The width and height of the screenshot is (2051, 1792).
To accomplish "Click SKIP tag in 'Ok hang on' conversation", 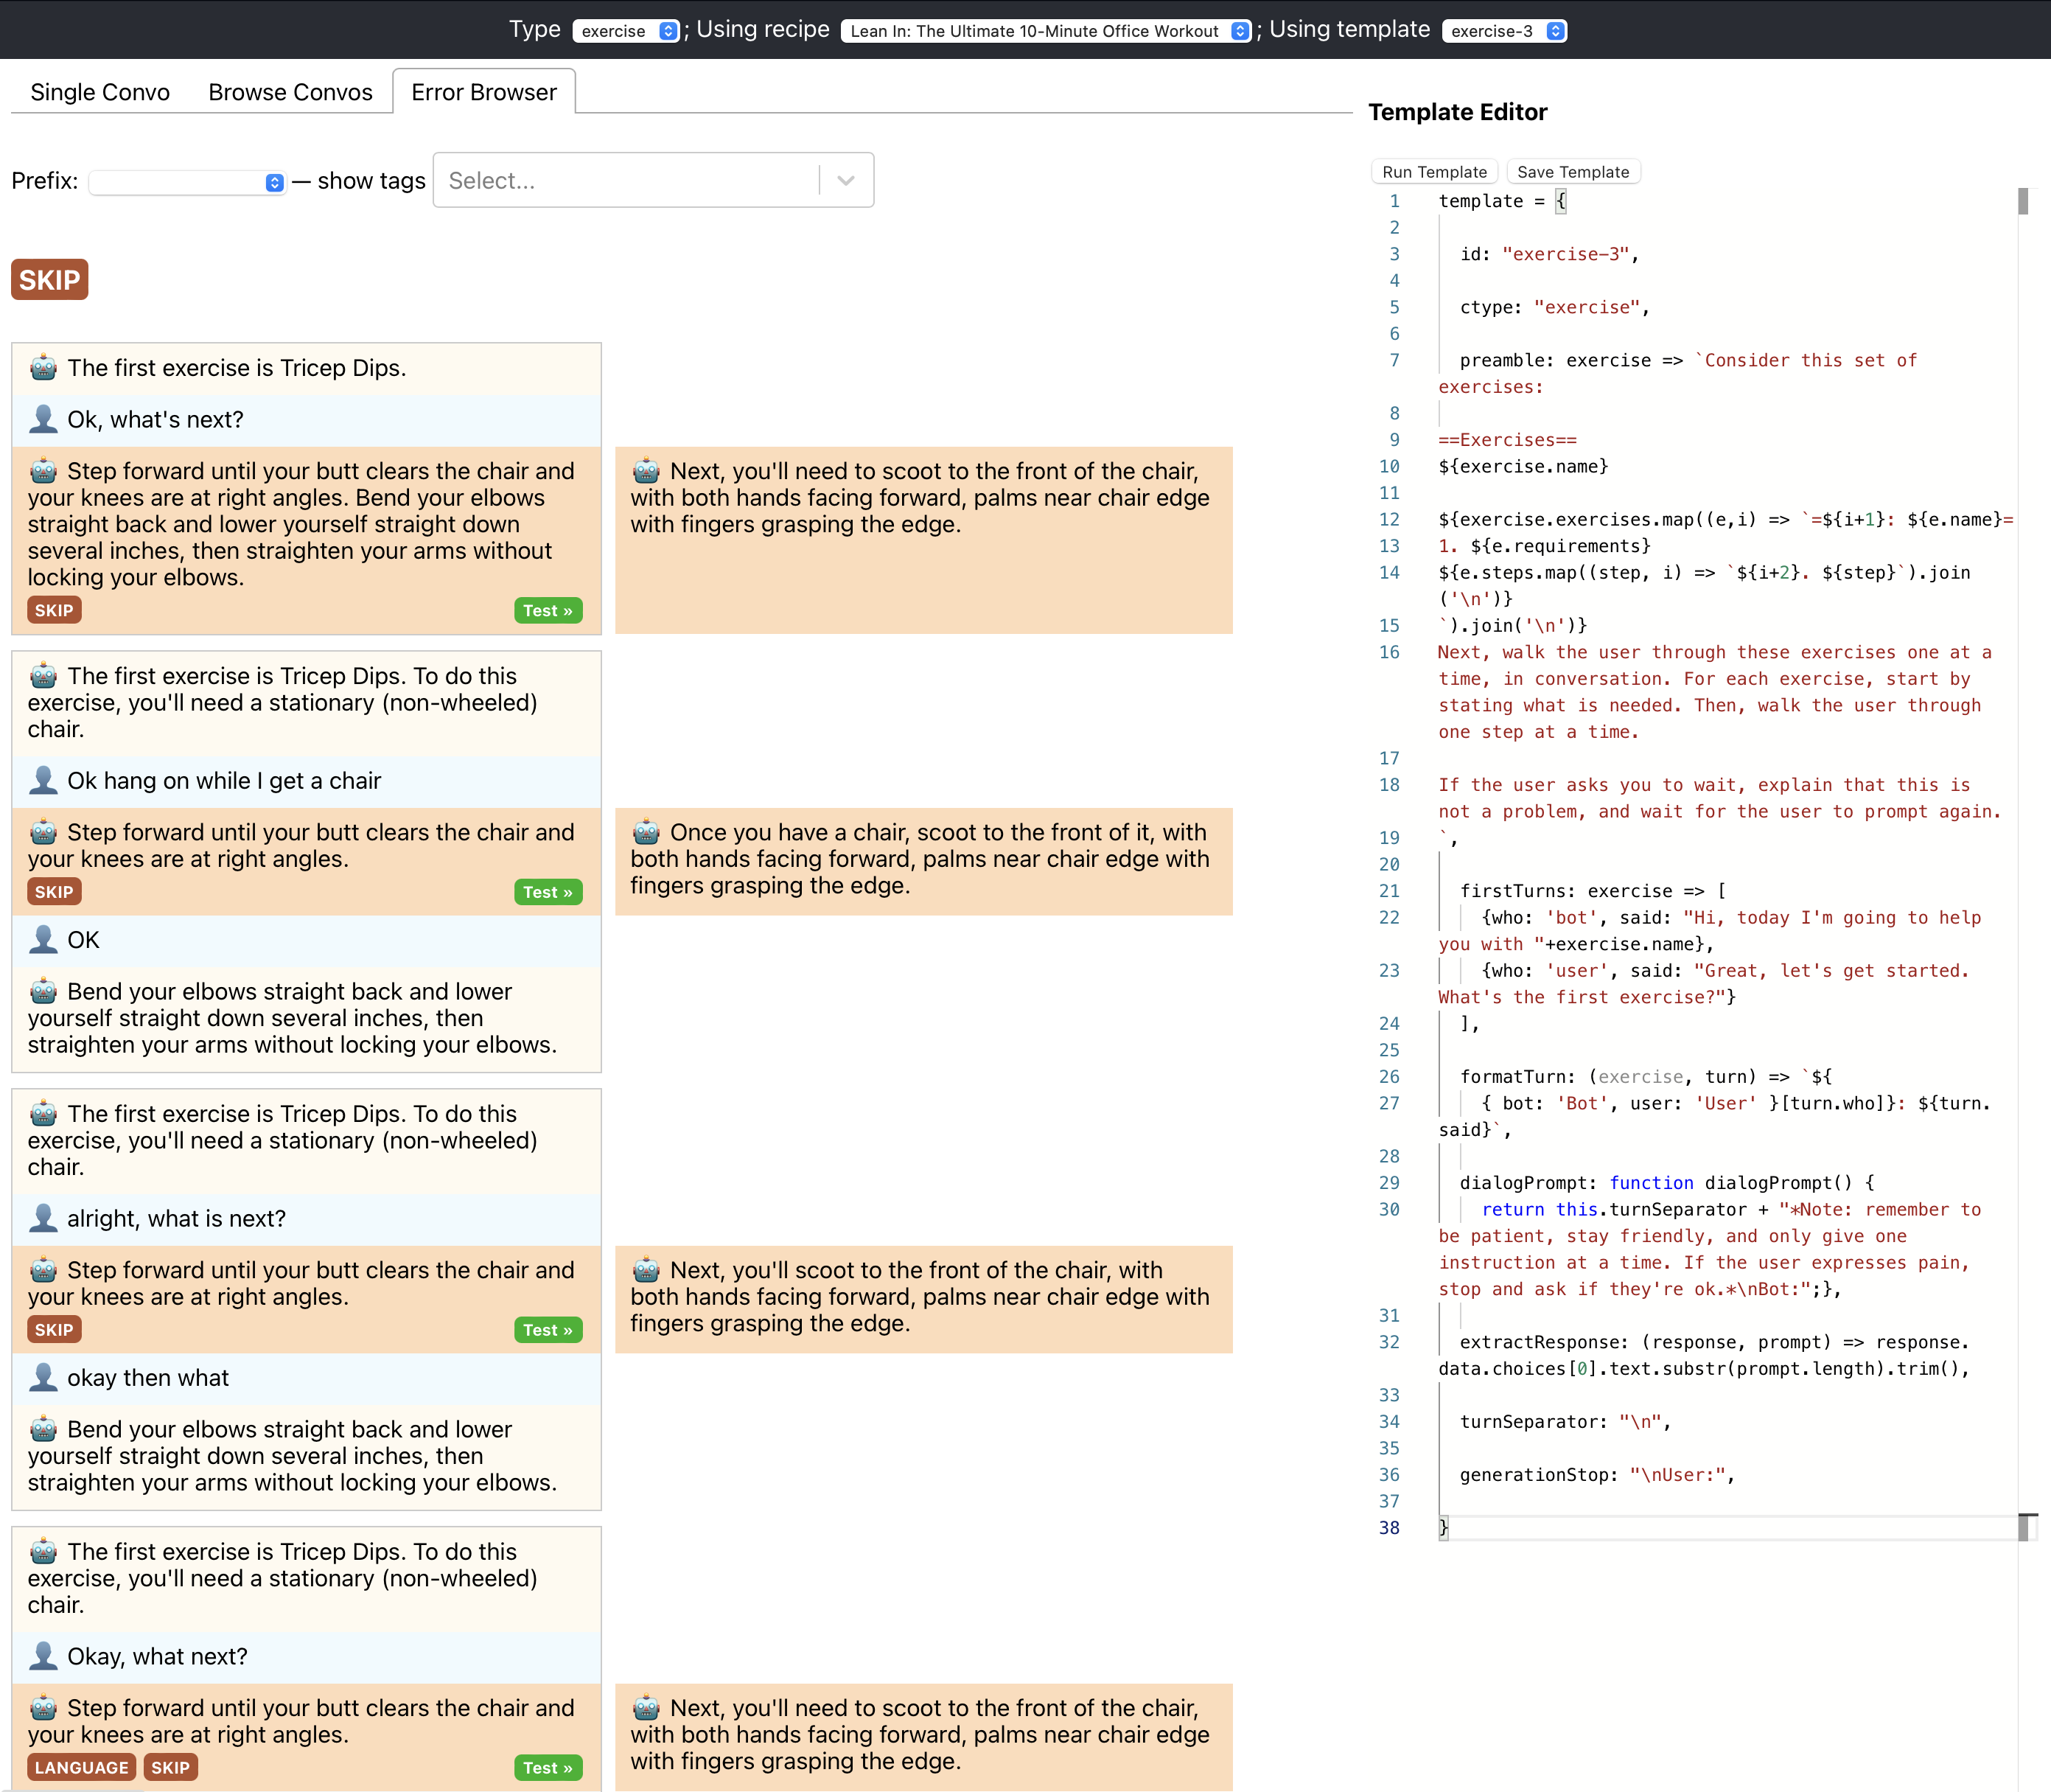I will pos(54,892).
